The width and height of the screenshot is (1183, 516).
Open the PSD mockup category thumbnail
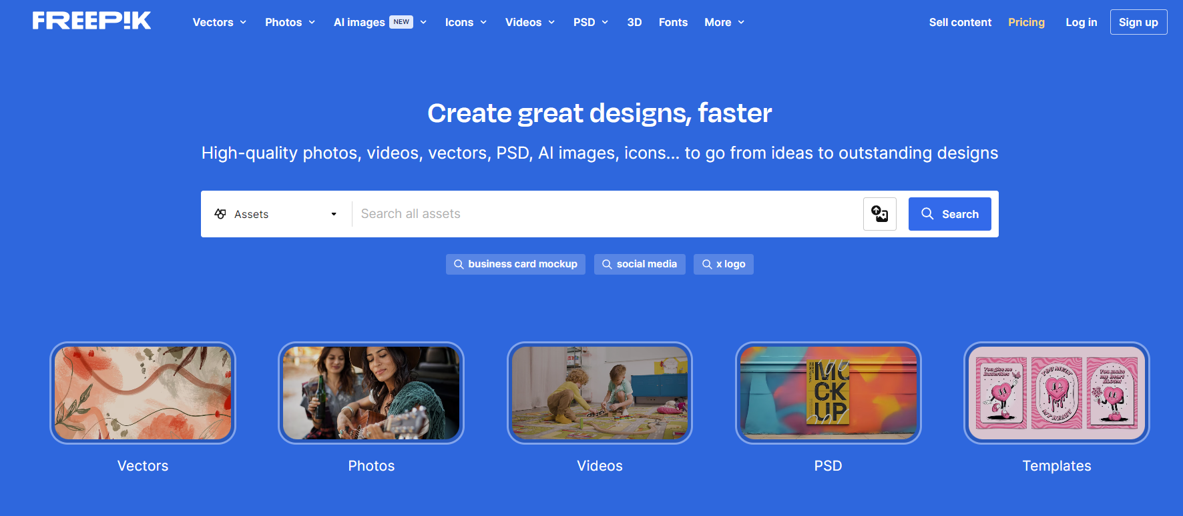coord(828,393)
